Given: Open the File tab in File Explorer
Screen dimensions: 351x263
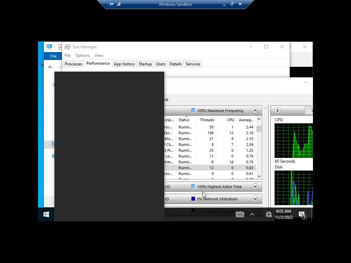Looking at the screenshot, I should point(53,56).
